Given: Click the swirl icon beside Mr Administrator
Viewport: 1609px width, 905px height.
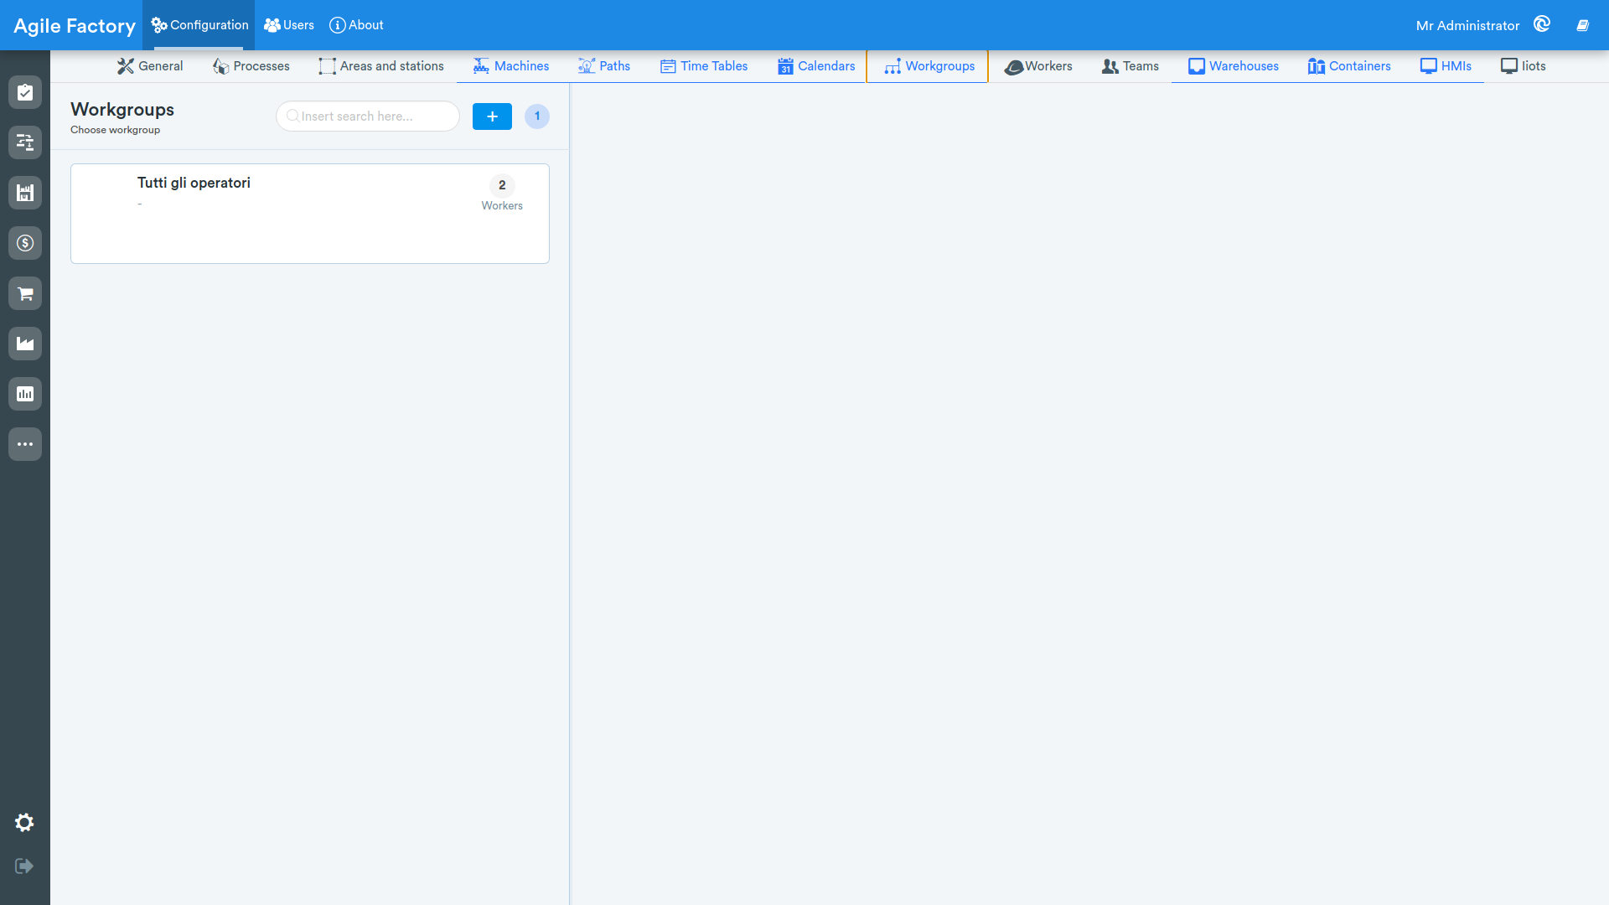Looking at the screenshot, I should click(1542, 24).
